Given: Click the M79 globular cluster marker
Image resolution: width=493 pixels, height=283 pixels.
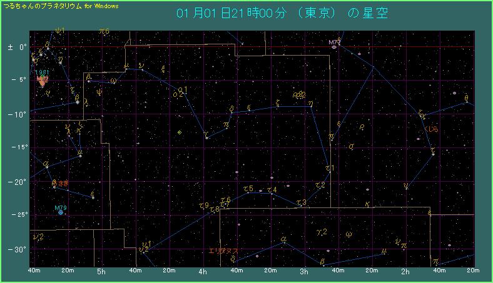Looking at the screenshot, I should click(x=61, y=213).
